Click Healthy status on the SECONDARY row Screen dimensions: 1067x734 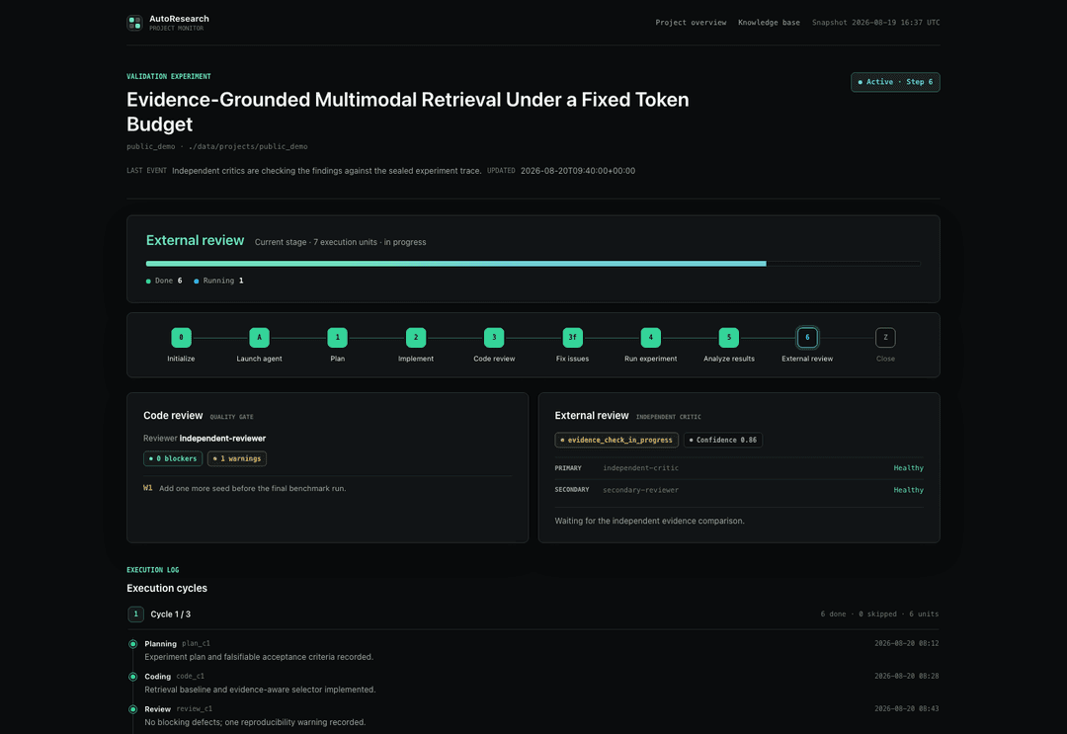pos(909,490)
